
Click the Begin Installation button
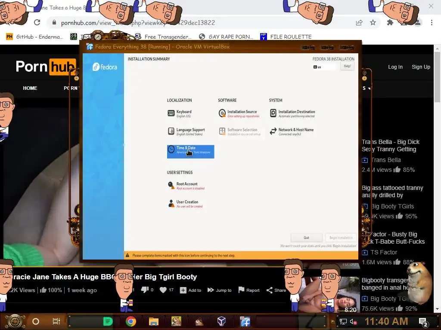point(341,238)
